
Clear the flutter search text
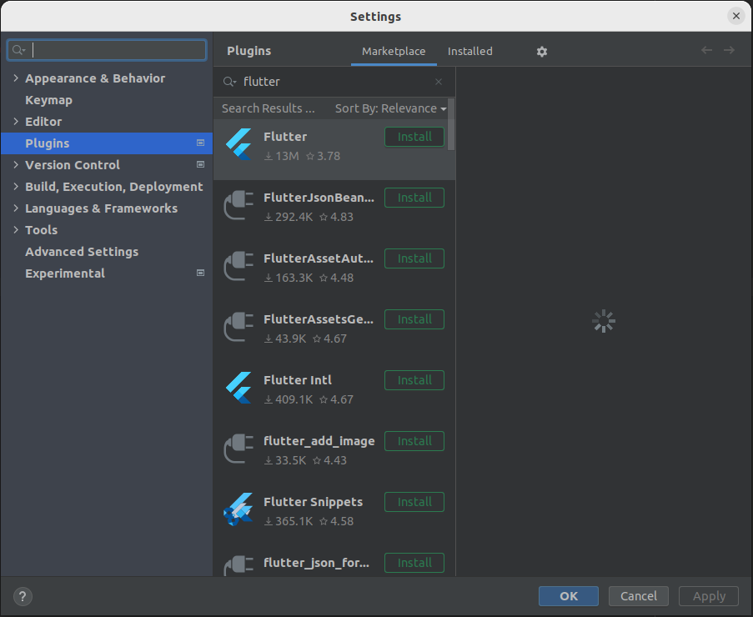coord(439,82)
